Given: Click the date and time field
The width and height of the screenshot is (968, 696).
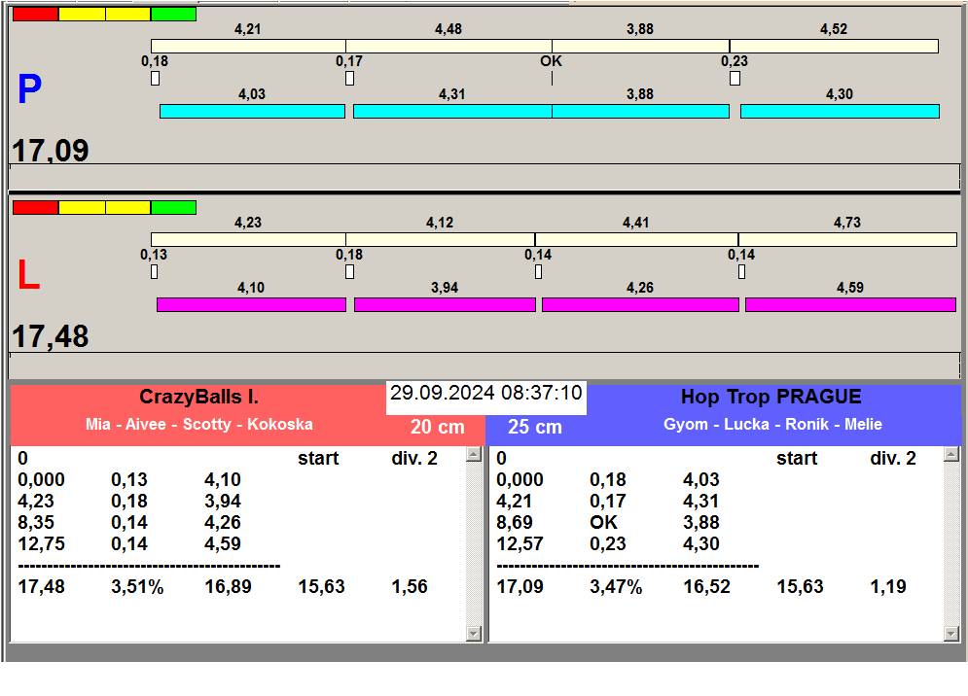Looking at the screenshot, I should coord(485,394).
